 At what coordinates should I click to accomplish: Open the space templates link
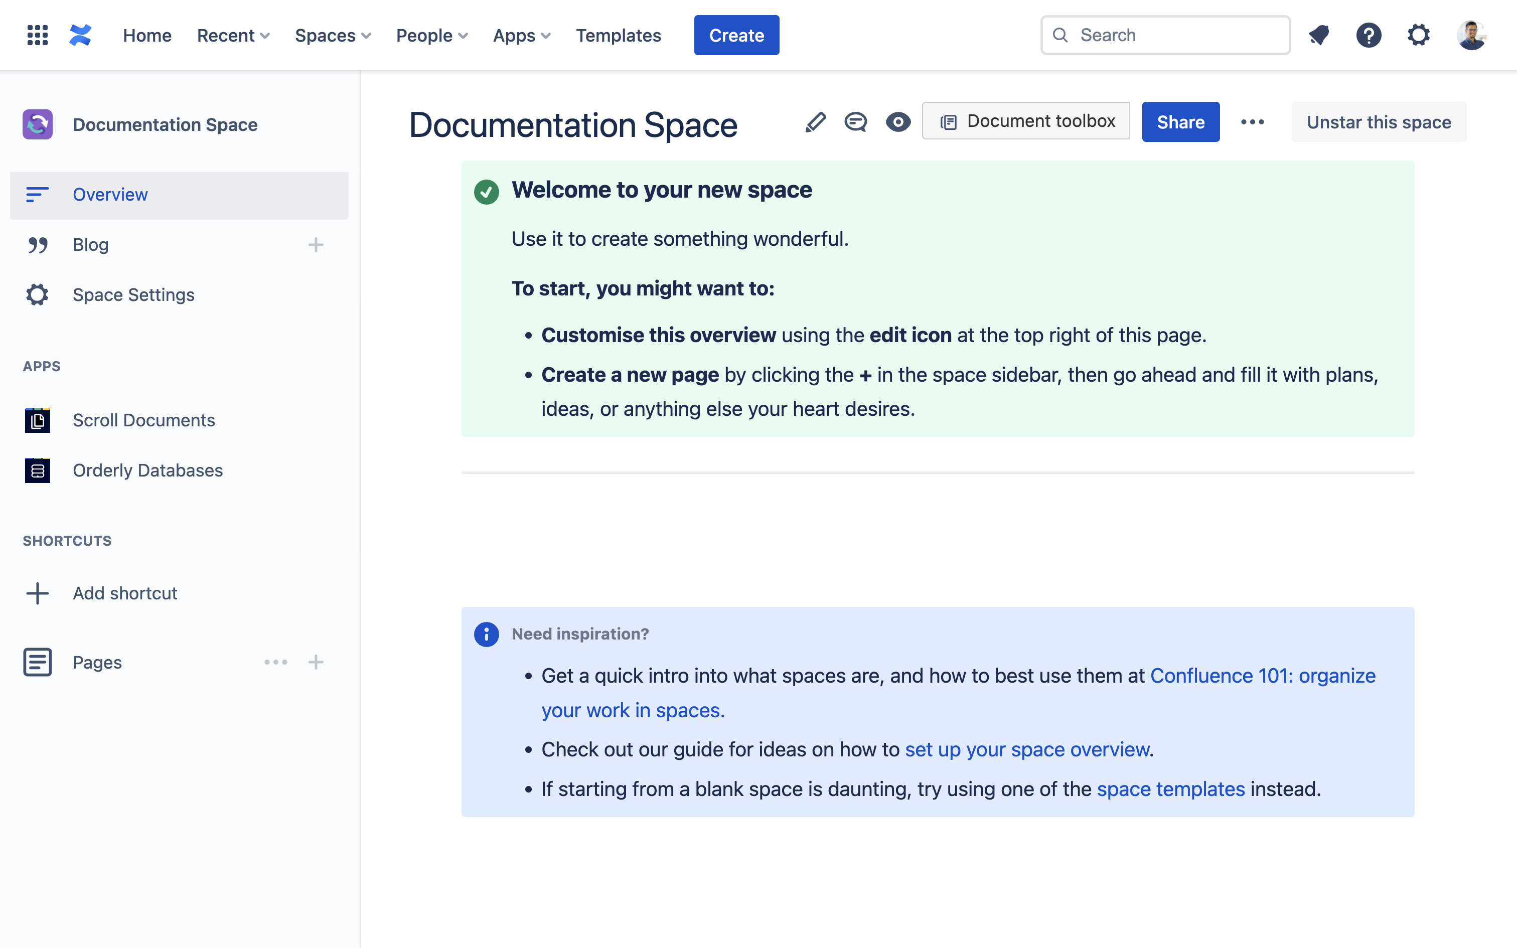tap(1170, 788)
